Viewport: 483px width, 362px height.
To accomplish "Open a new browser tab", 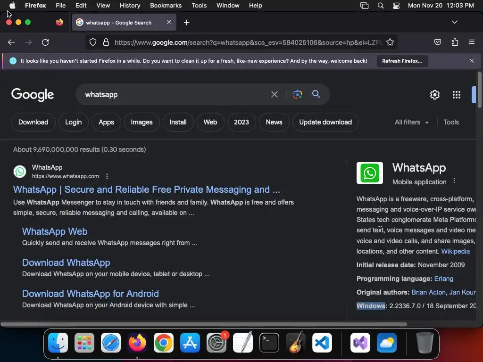I will click(x=186, y=23).
